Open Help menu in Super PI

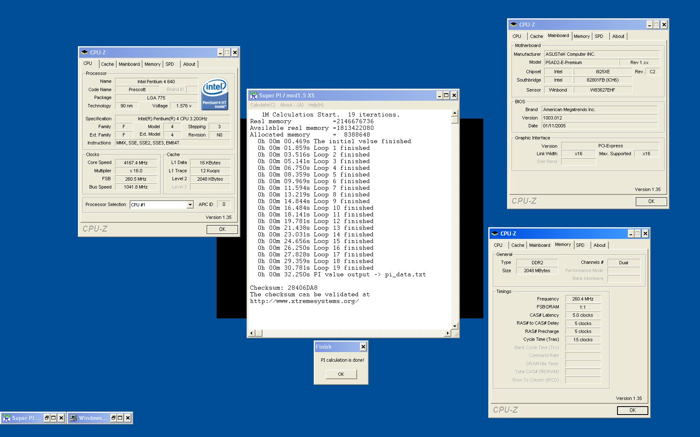point(316,105)
